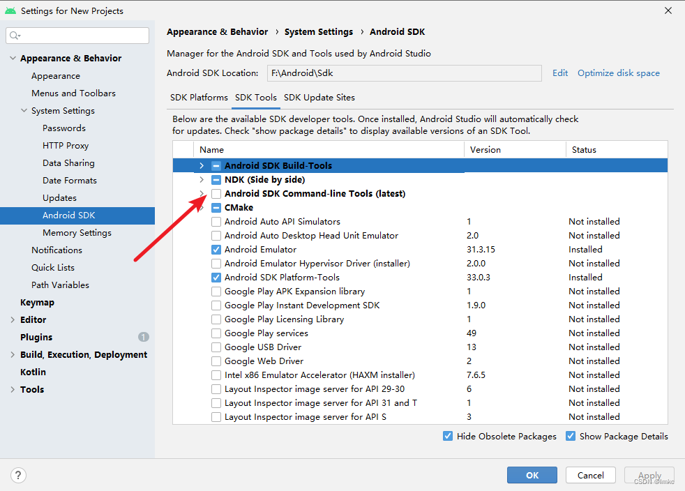Toggle the CMake checkbox

216,208
